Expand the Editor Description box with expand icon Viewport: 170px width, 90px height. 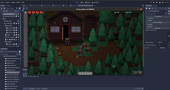click(x=168, y=36)
